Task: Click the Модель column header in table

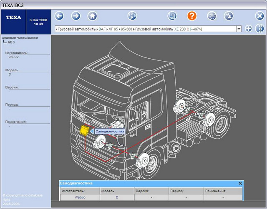Action: point(117,191)
